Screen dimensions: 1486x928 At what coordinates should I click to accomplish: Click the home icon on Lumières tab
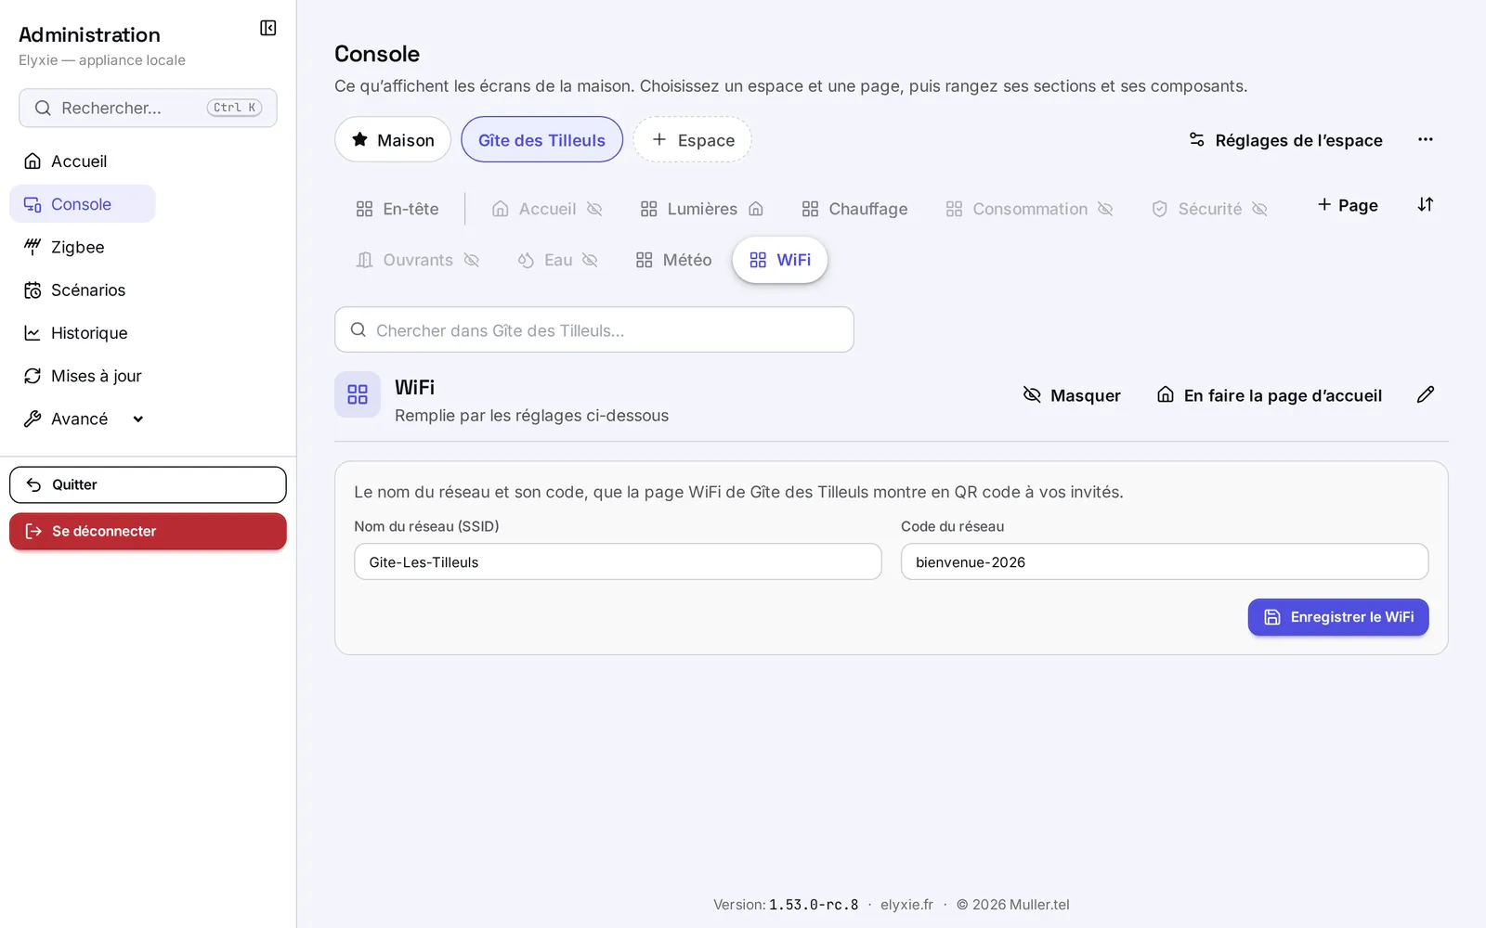pos(756,209)
